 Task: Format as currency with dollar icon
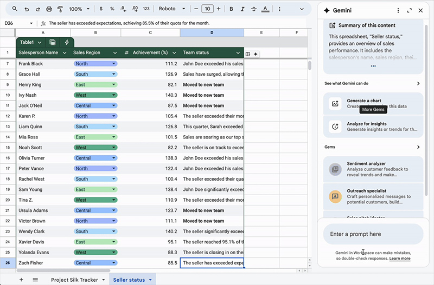coord(101,9)
